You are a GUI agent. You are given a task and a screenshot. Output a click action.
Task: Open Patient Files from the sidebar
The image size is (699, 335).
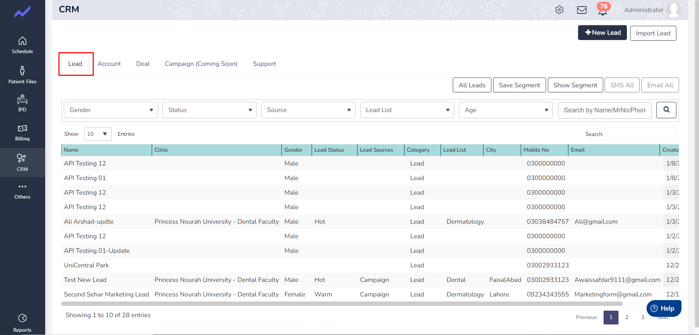22,75
